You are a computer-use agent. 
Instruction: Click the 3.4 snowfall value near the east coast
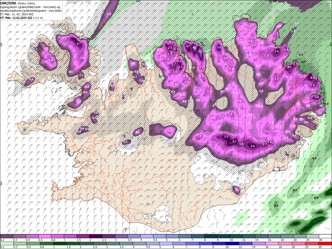tap(316, 97)
